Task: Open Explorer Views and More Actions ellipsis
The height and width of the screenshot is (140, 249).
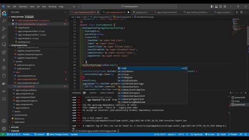Action: tap(65, 12)
